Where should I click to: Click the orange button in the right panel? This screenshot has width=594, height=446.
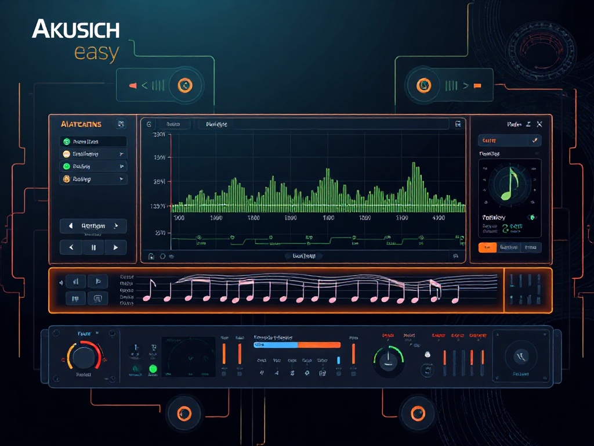487,247
